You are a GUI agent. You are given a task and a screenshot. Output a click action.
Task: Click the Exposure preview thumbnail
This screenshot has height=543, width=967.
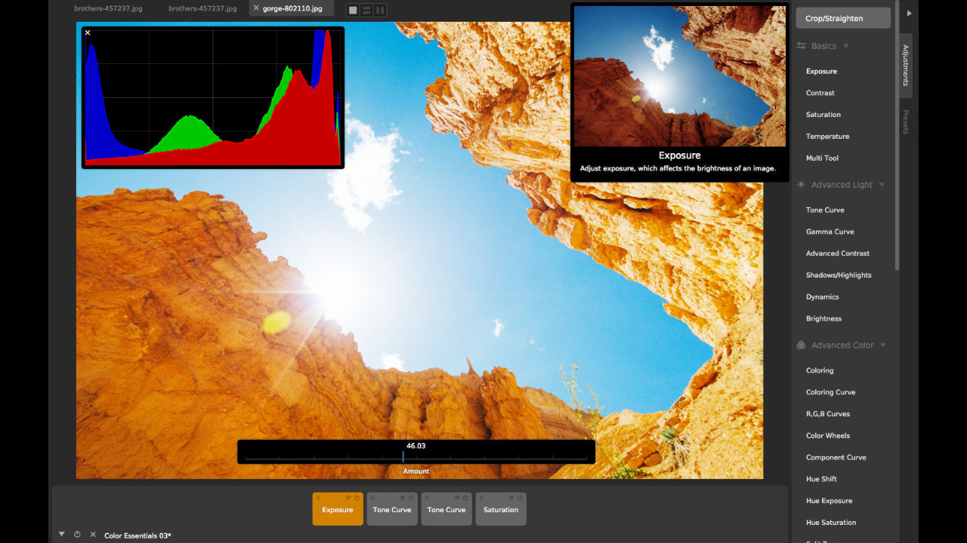click(x=678, y=75)
